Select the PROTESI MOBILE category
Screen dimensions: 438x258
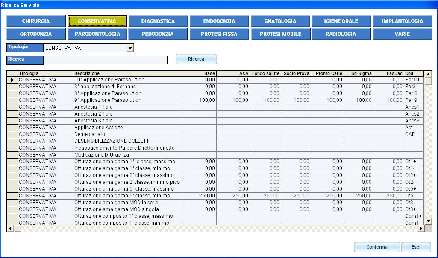point(280,34)
